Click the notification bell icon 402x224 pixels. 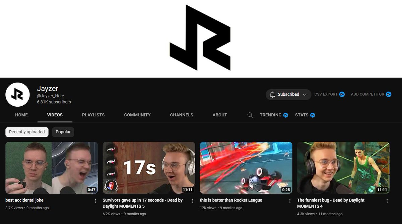(x=272, y=95)
